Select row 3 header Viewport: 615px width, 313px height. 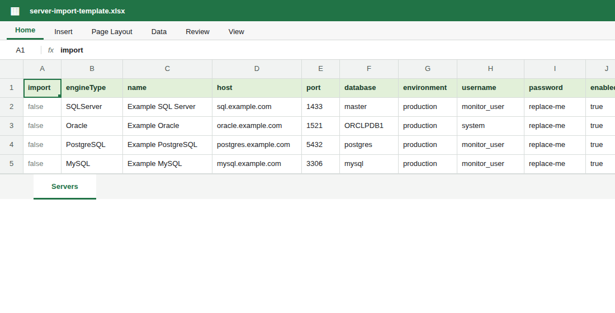point(11,126)
